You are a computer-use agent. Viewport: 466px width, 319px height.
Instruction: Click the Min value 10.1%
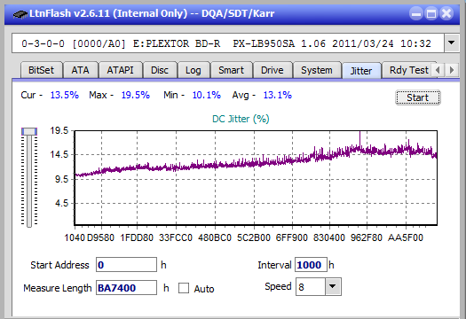coord(207,95)
